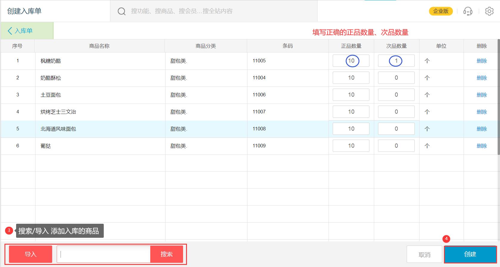Edit 正品数量 for 烘烤芝士三文治
Screen dimensions: 500x267
tap(351, 112)
